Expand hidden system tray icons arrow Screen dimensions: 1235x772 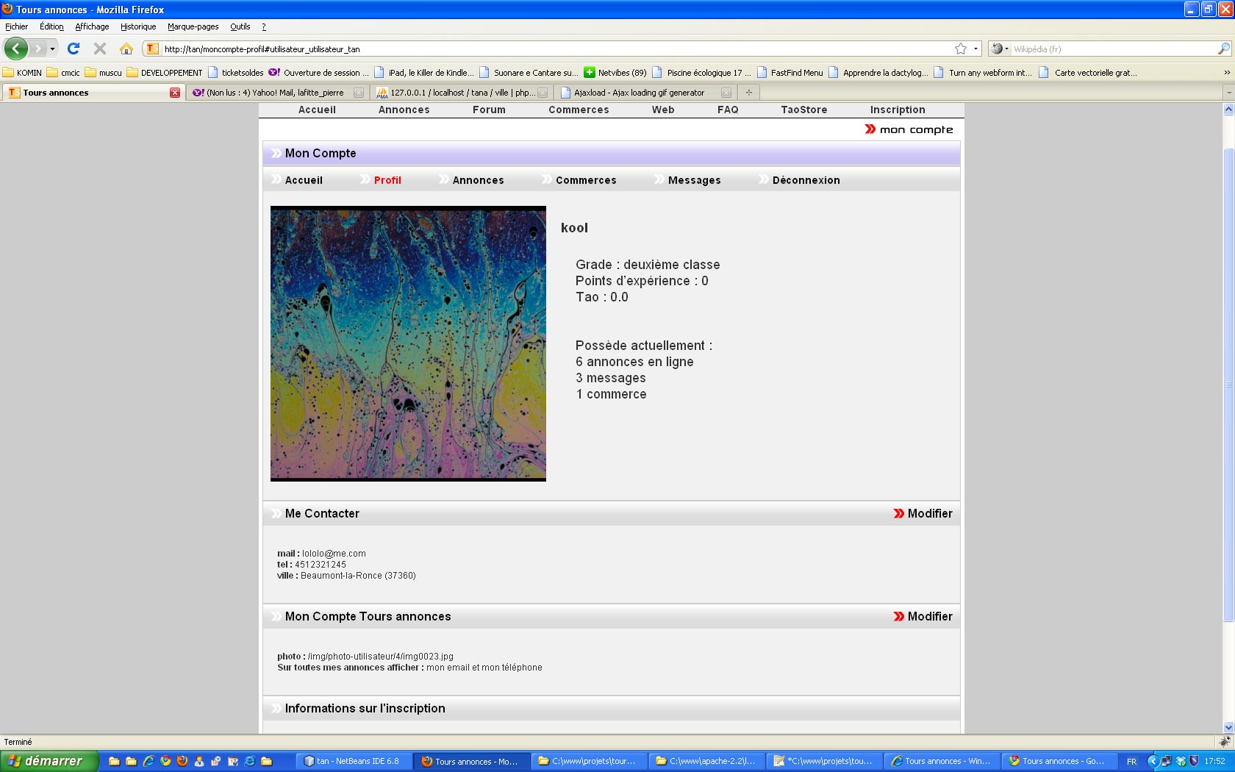click(1153, 761)
